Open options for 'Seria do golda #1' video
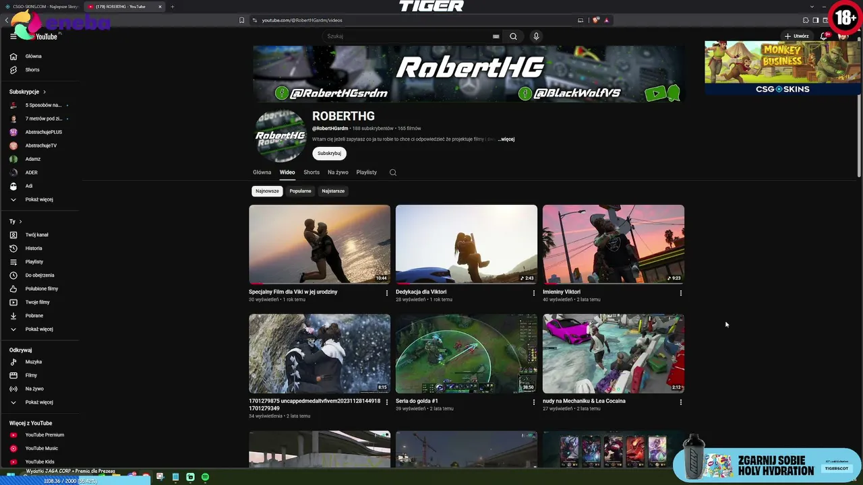 point(533,402)
